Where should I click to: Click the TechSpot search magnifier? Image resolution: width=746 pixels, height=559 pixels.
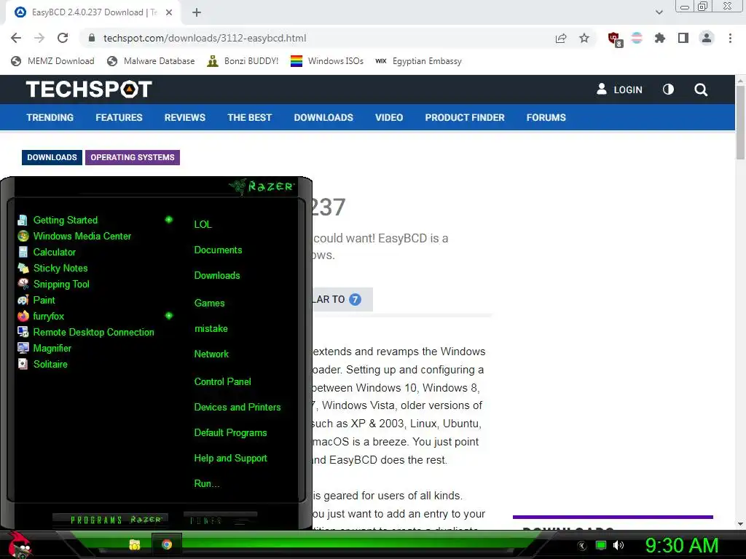coord(700,90)
